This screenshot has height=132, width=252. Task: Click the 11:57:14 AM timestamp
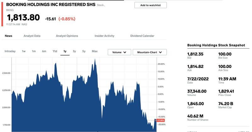[13, 24]
